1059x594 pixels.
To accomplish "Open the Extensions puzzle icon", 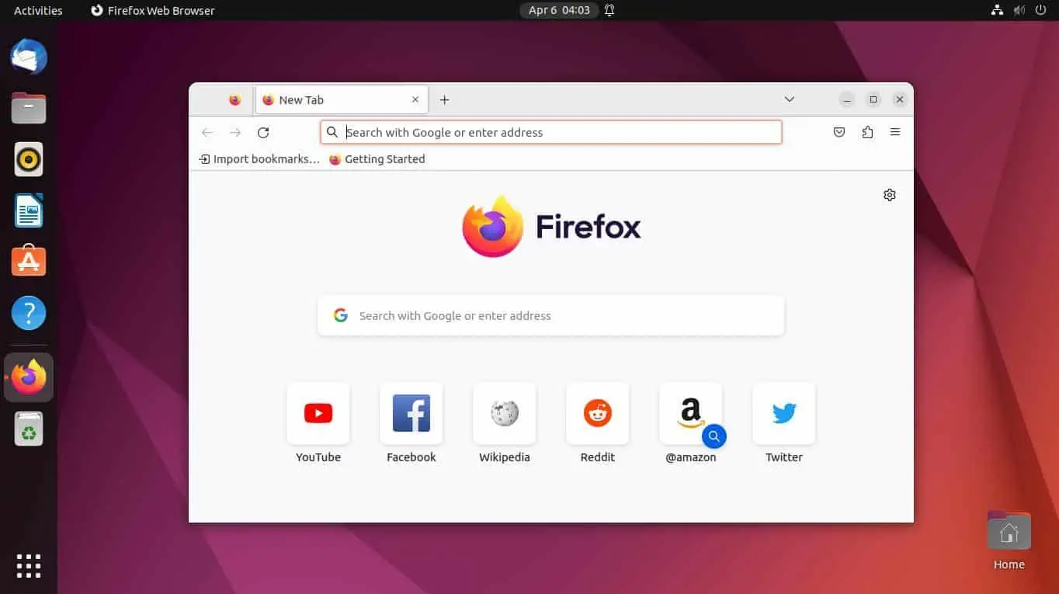I will coord(867,133).
